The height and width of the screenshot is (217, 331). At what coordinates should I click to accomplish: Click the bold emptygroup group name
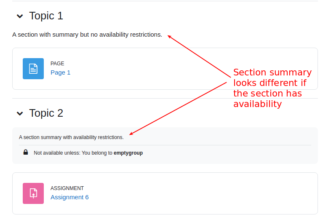pos(128,153)
